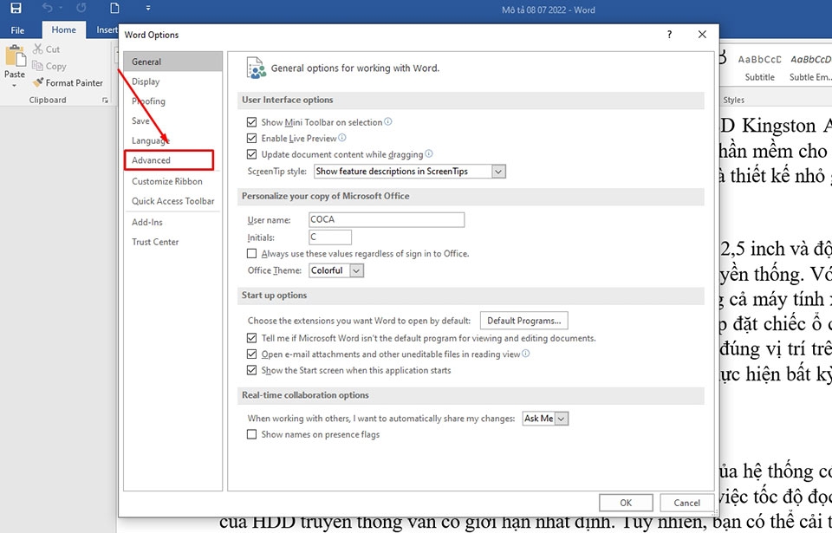Click the Save icon in Word title bar

click(16, 8)
